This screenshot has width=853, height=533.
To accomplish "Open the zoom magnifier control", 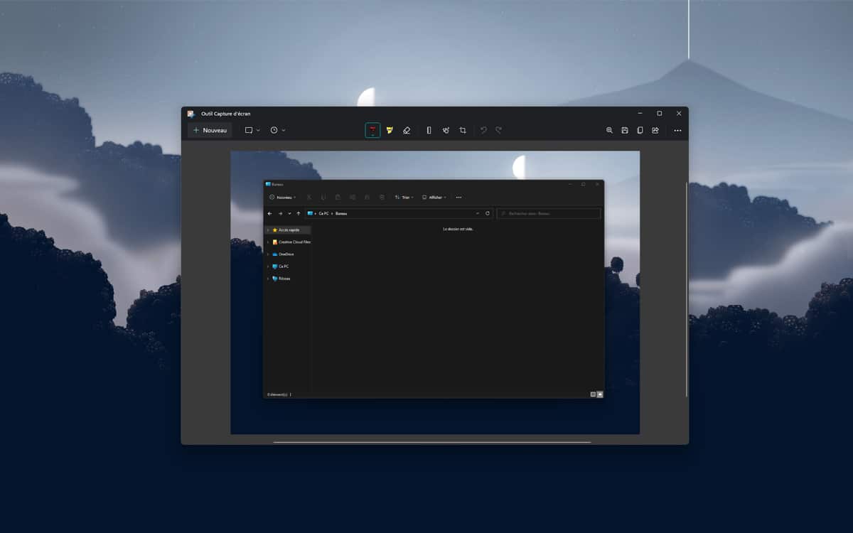I will click(x=609, y=130).
